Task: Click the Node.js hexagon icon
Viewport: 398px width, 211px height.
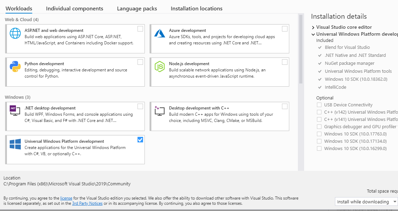Action: [x=160, y=66]
